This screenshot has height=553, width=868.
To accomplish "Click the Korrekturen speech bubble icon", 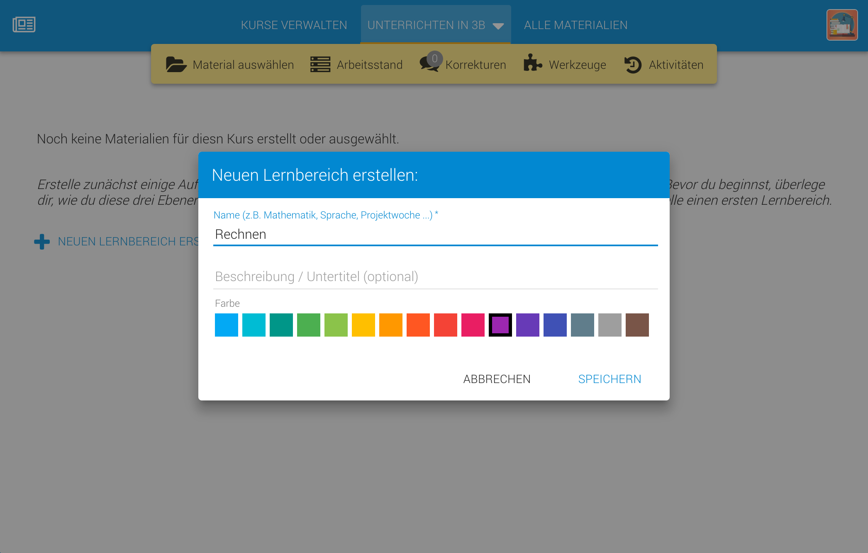I will click(429, 65).
